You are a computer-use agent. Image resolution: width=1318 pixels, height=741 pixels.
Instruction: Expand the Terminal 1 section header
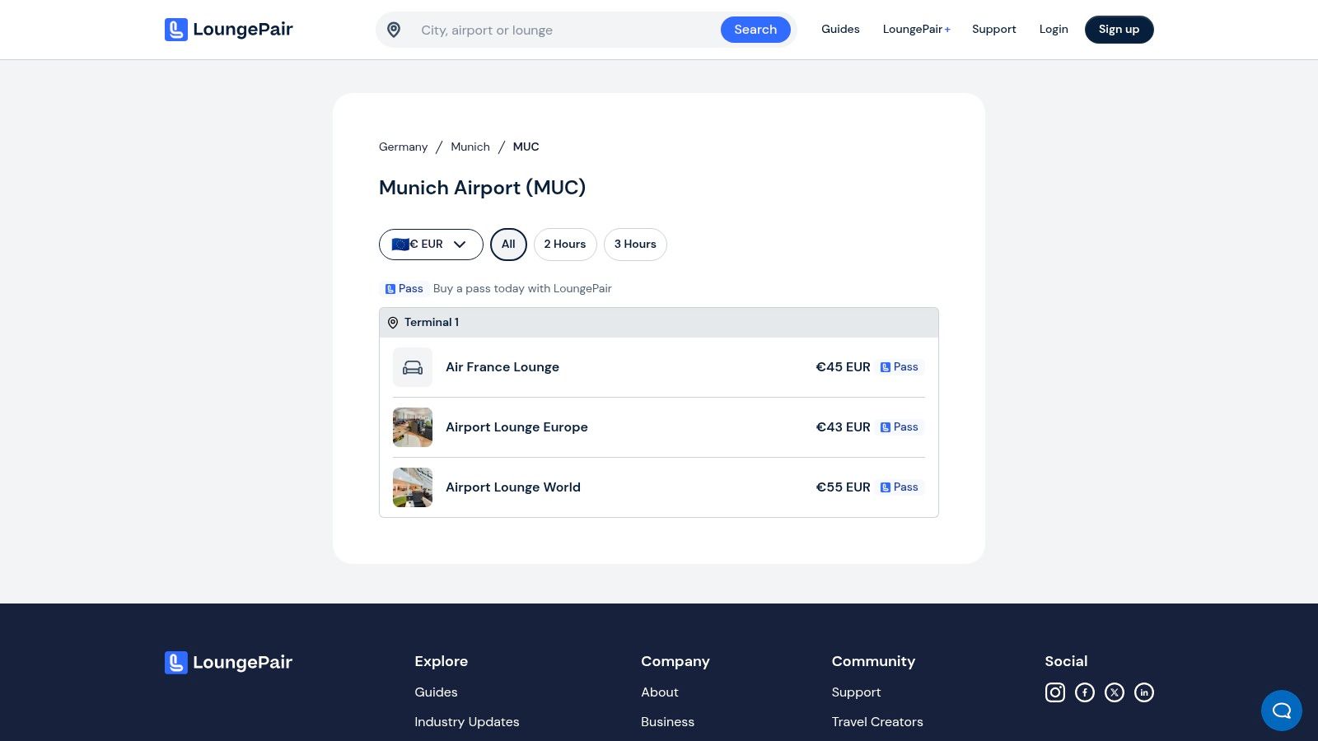point(432,322)
